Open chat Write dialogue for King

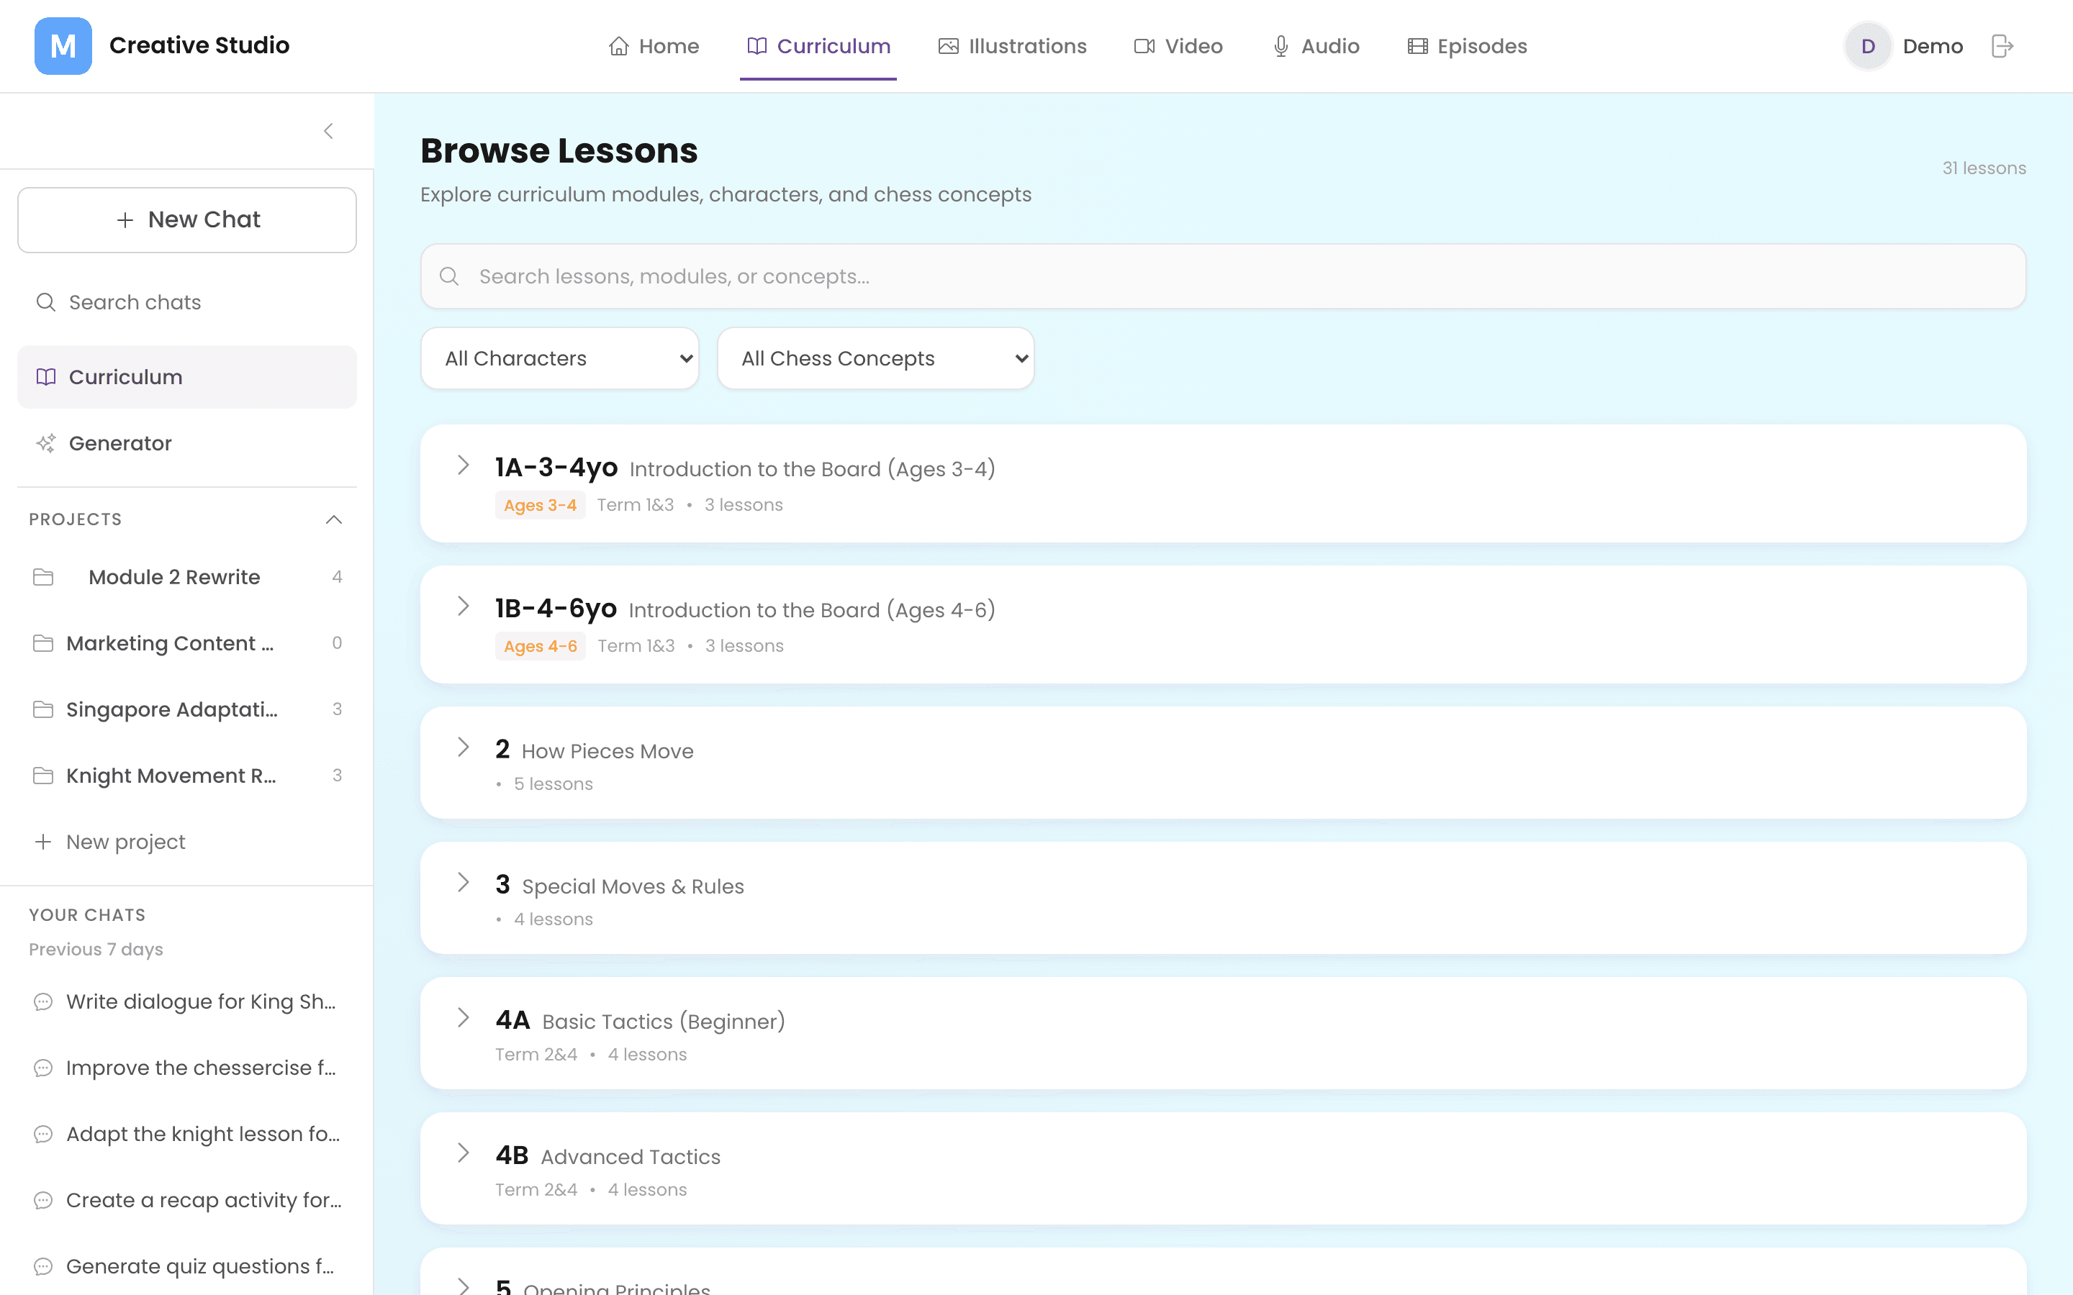point(186,1002)
